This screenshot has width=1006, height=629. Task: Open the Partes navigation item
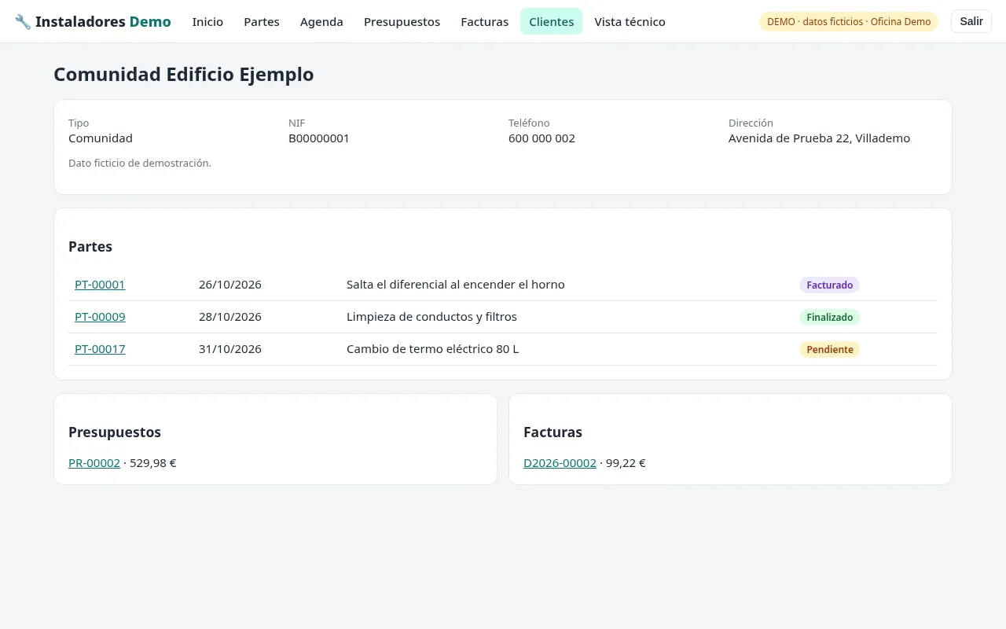point(262,22)
